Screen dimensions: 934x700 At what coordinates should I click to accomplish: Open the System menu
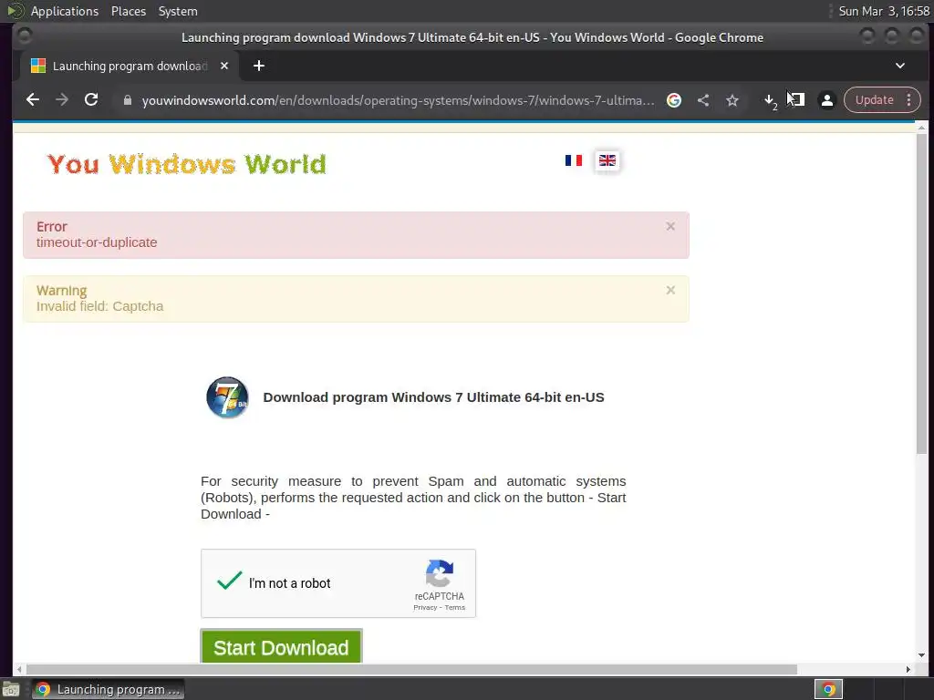coord(178,11)
